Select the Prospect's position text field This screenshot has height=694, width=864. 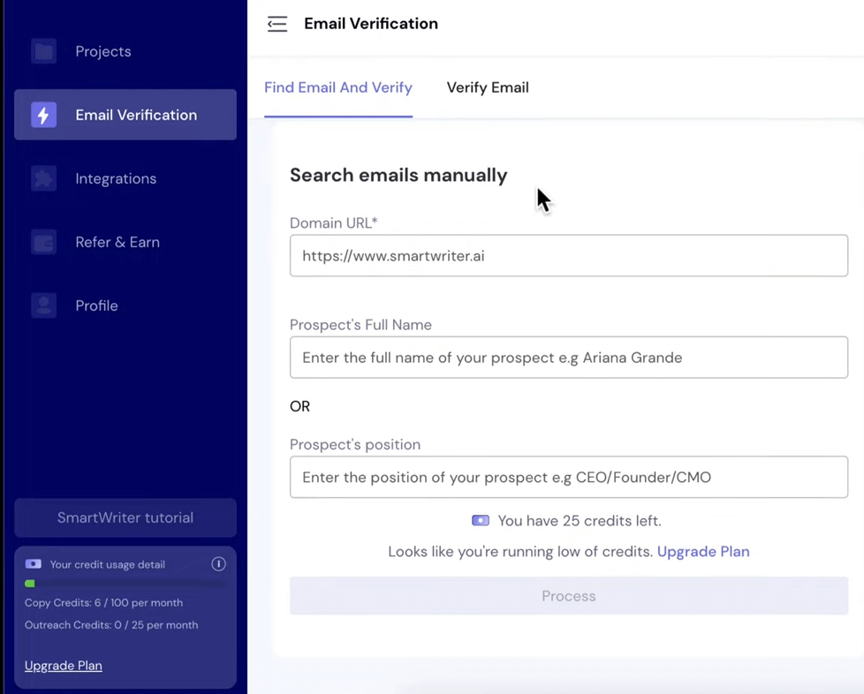click(568, 478)
